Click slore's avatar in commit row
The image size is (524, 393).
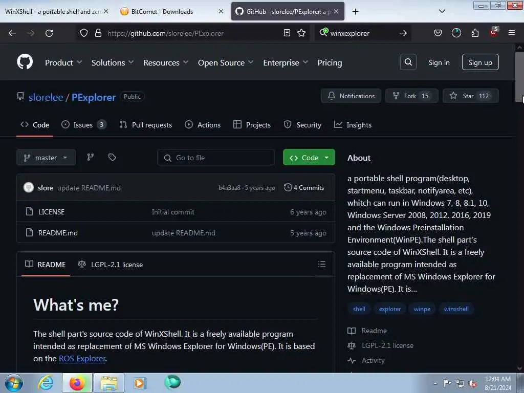(x=29, y=187)
